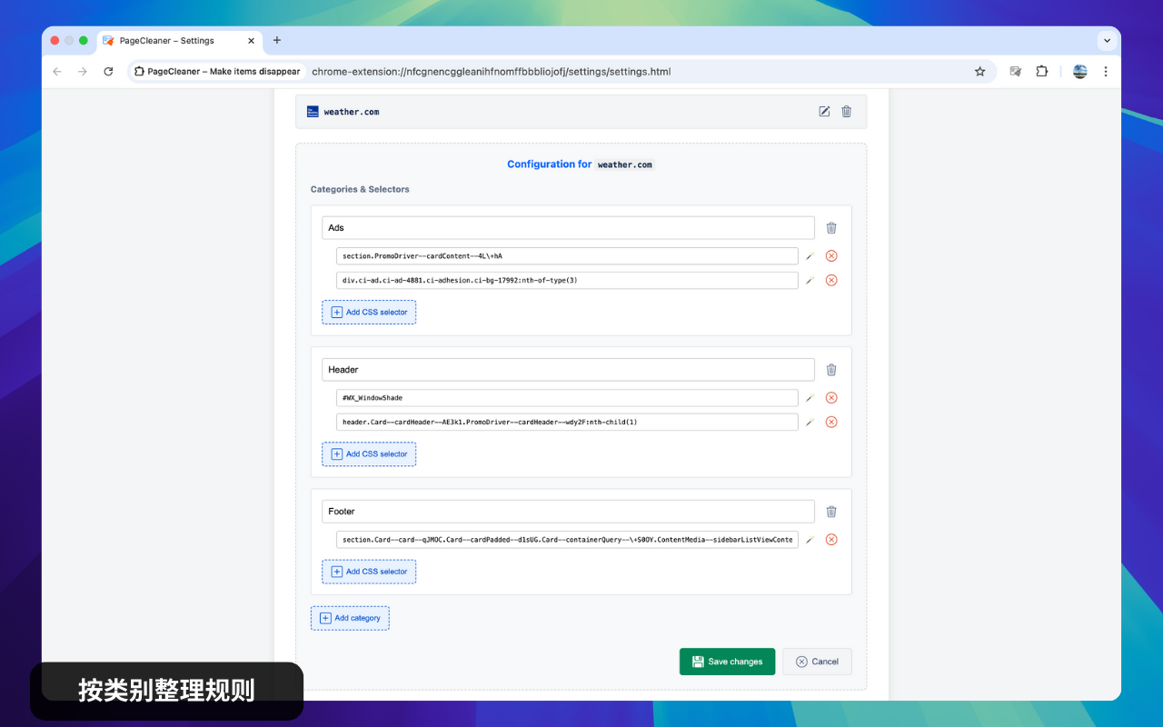Open the Chrome extensions puzzle menu
This screenshot has width=1163, height=727.
coord(1042,71)
